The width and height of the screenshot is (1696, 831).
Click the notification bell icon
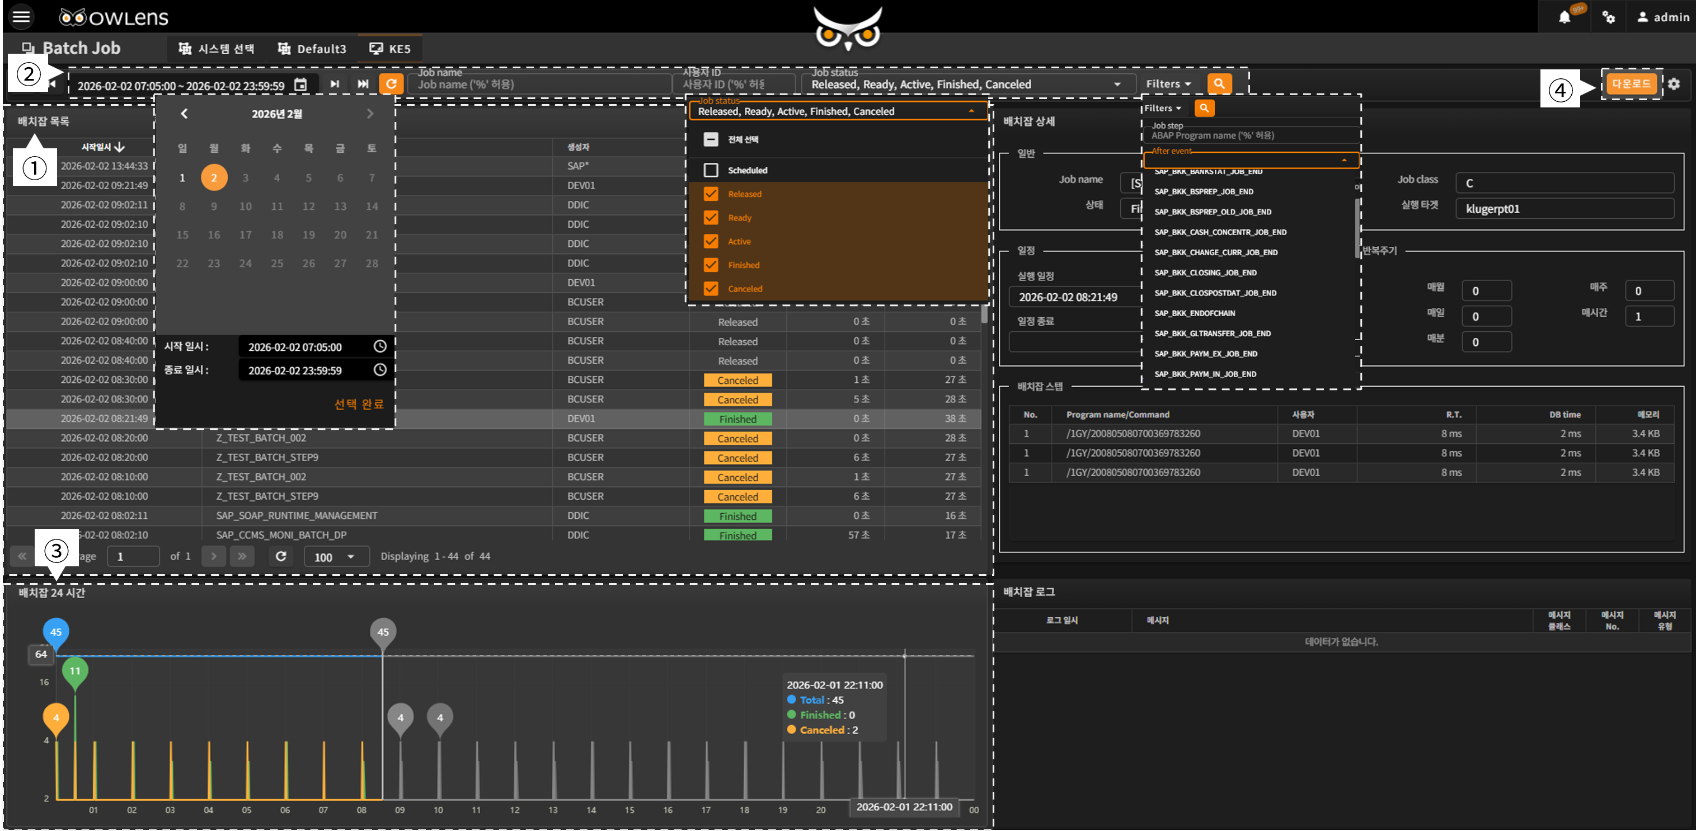pyautogui.click(x=1565, y=17)
